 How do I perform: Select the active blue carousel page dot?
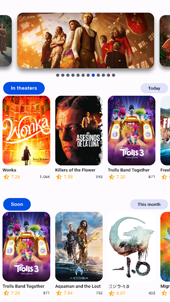[93, 75]
